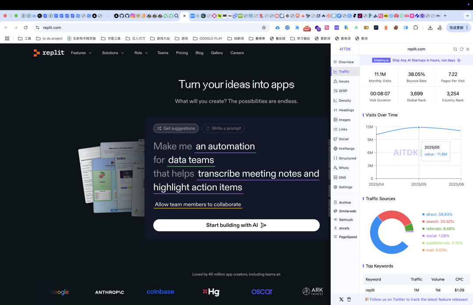The width and height of the screenshot is (473, 305).
Task: Expand the Features dropdown menu
Action: pos(81,53)
